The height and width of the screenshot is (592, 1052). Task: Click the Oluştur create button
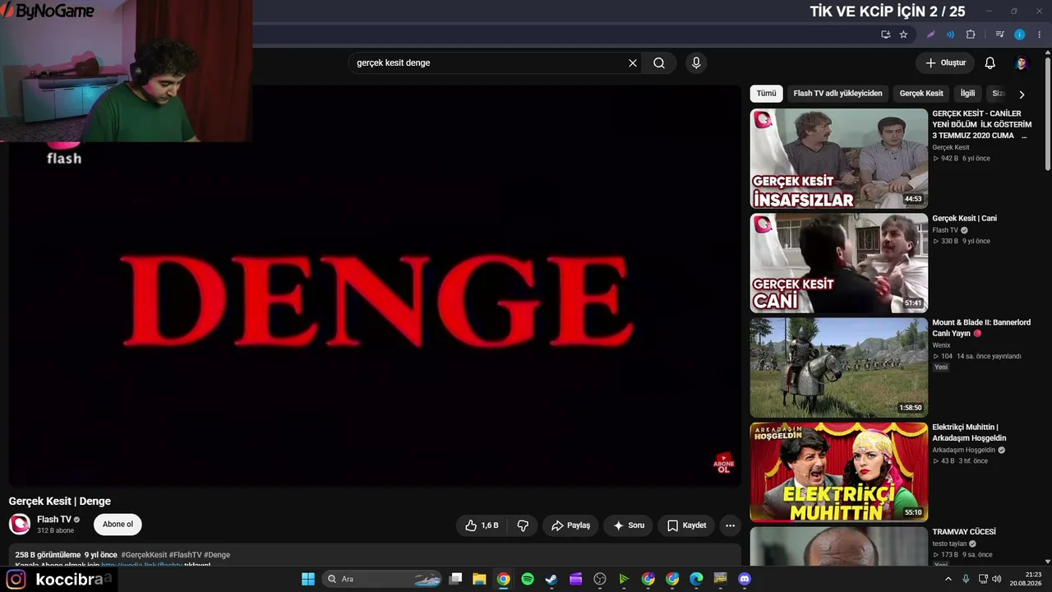(x=945, y=63)
